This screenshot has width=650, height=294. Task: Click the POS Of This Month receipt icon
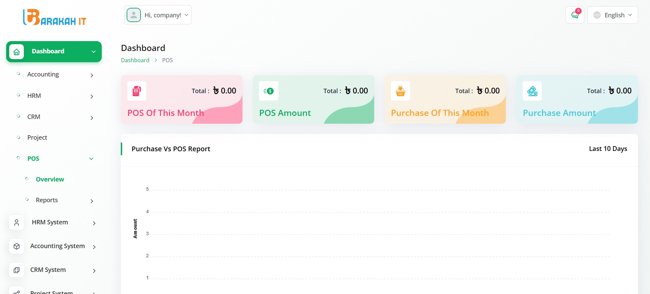pyautogui.click(x=137, y=91)
